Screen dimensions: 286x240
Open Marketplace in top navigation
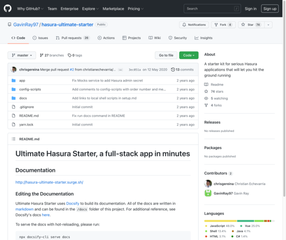click(x=113, y=8)
